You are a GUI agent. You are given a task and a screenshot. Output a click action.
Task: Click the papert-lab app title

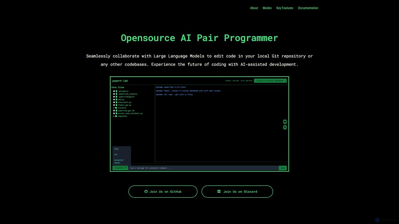point(120,81)
